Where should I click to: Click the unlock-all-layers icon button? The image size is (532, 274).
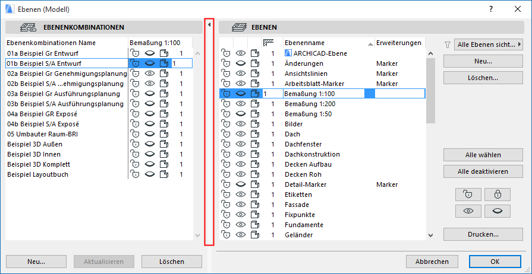coord(464,194)
